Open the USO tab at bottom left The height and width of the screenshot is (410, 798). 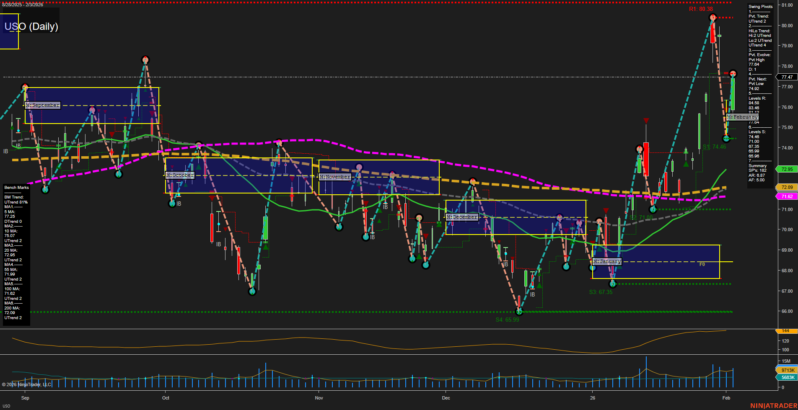7,406
